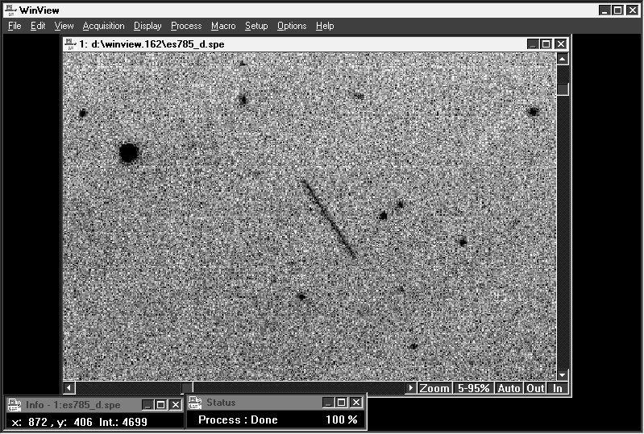Click the WinView application icon in title bar
The image size is (644, 434).
10,10
